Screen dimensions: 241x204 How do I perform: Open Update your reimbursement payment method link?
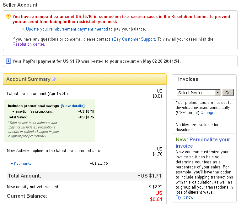pos(67,29)
